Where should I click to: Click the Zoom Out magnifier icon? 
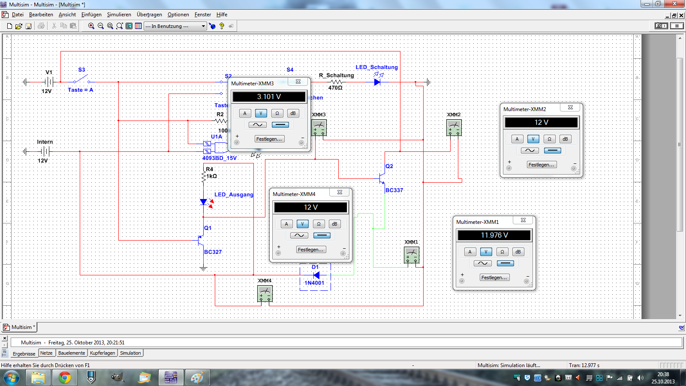tap(101, 26)
